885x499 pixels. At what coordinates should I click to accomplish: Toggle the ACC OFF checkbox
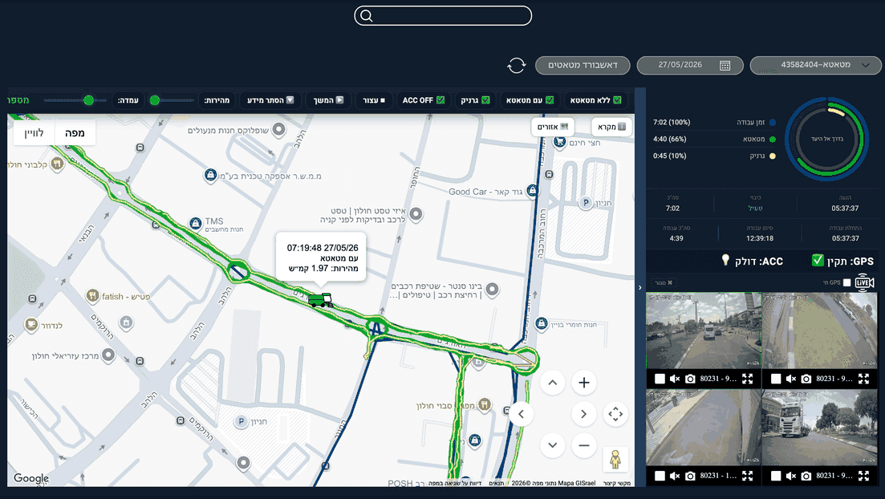tap(440, 100)
